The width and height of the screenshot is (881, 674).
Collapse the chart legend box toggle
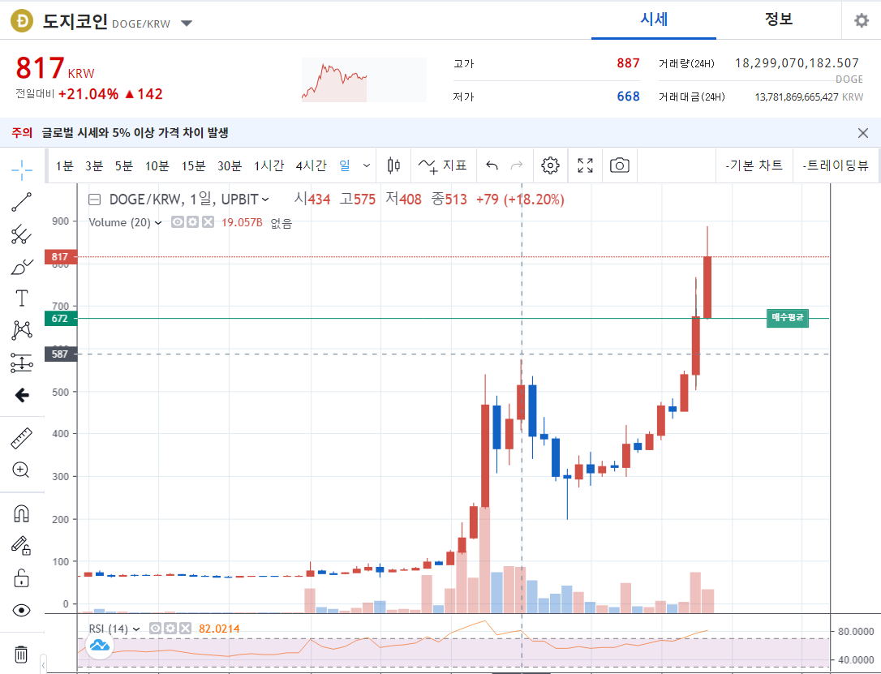95,200
